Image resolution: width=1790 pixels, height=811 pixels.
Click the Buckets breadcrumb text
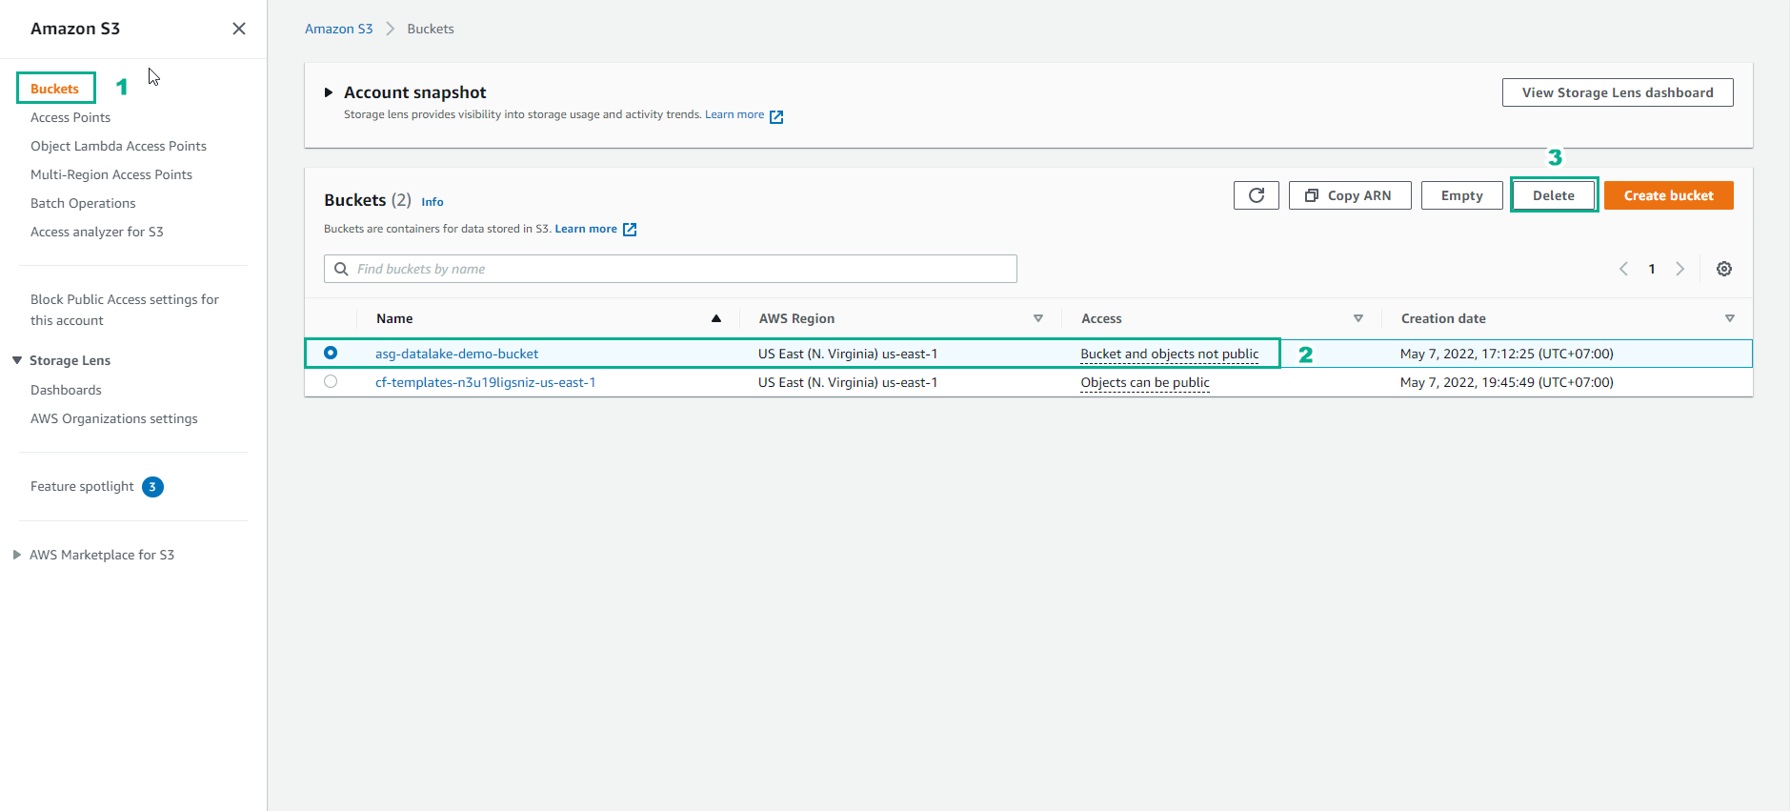click(431, 29)
